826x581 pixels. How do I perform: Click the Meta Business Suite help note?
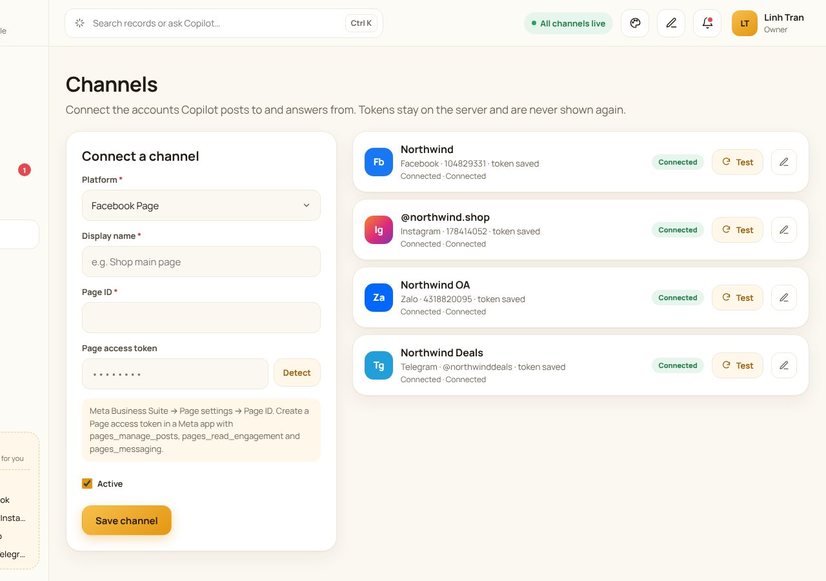(x=201, y=430)
